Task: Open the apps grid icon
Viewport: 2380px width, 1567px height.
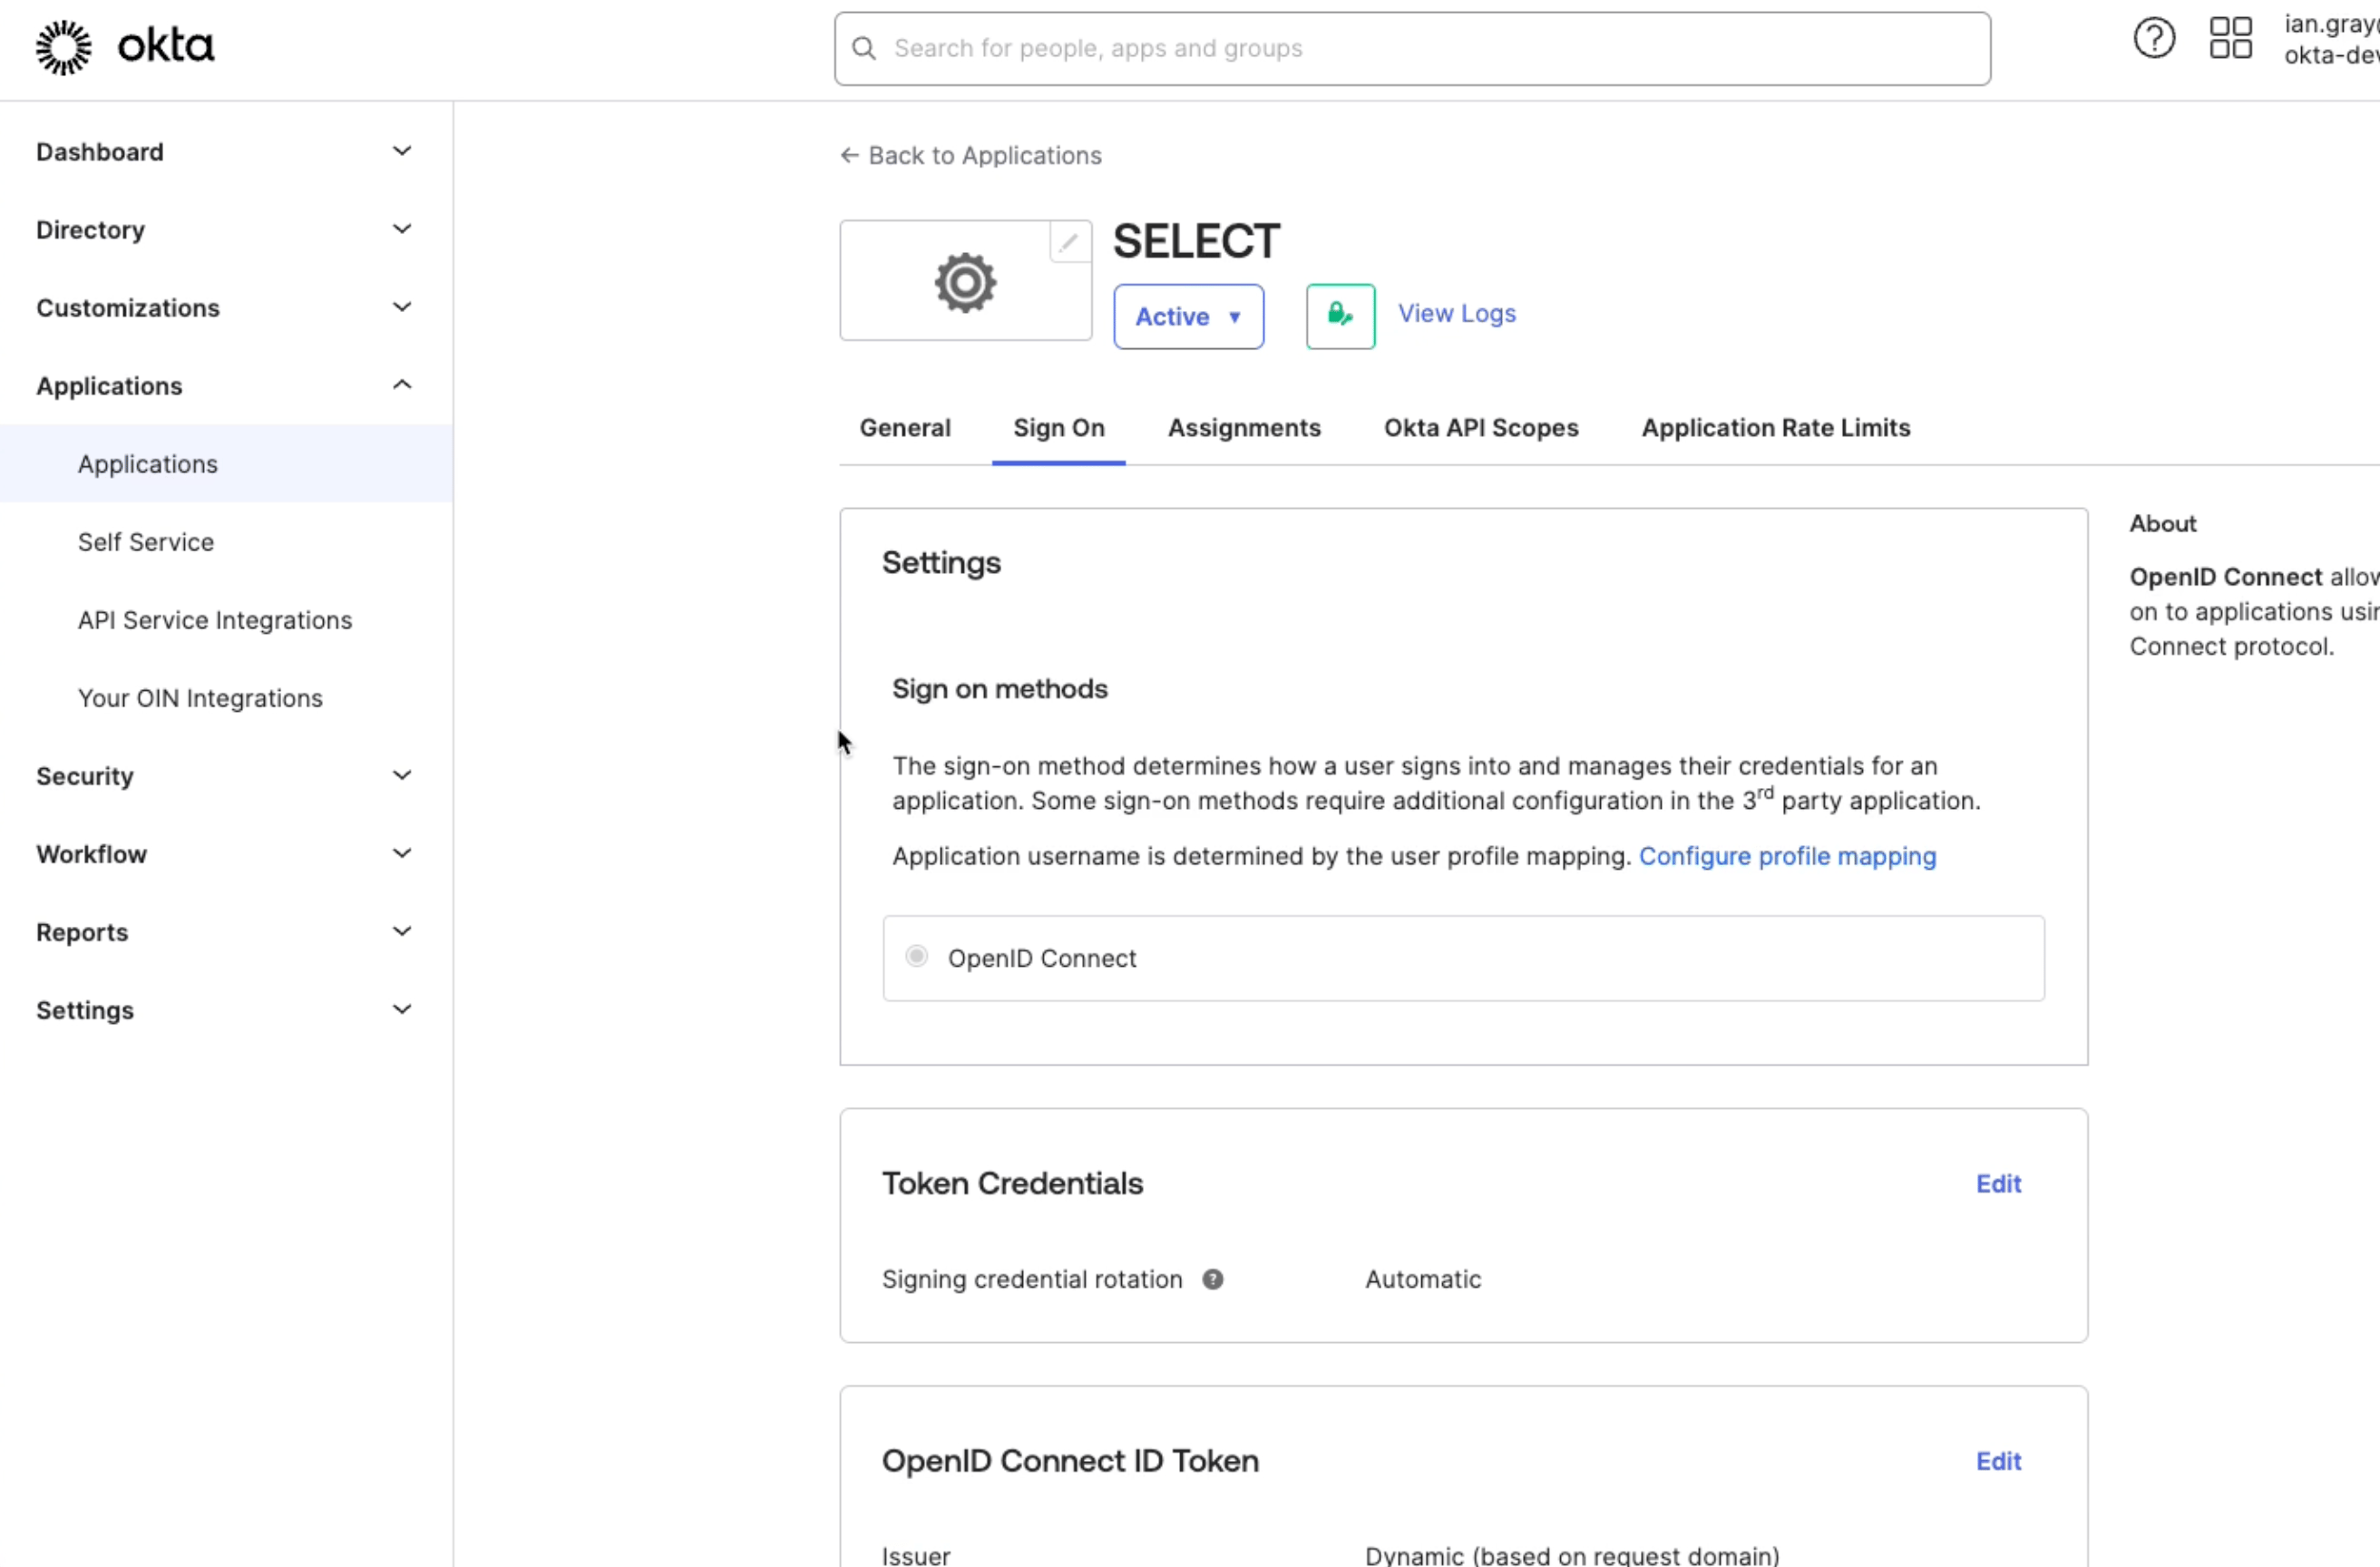Action: pyautogui.click(x=2230, y=38)
